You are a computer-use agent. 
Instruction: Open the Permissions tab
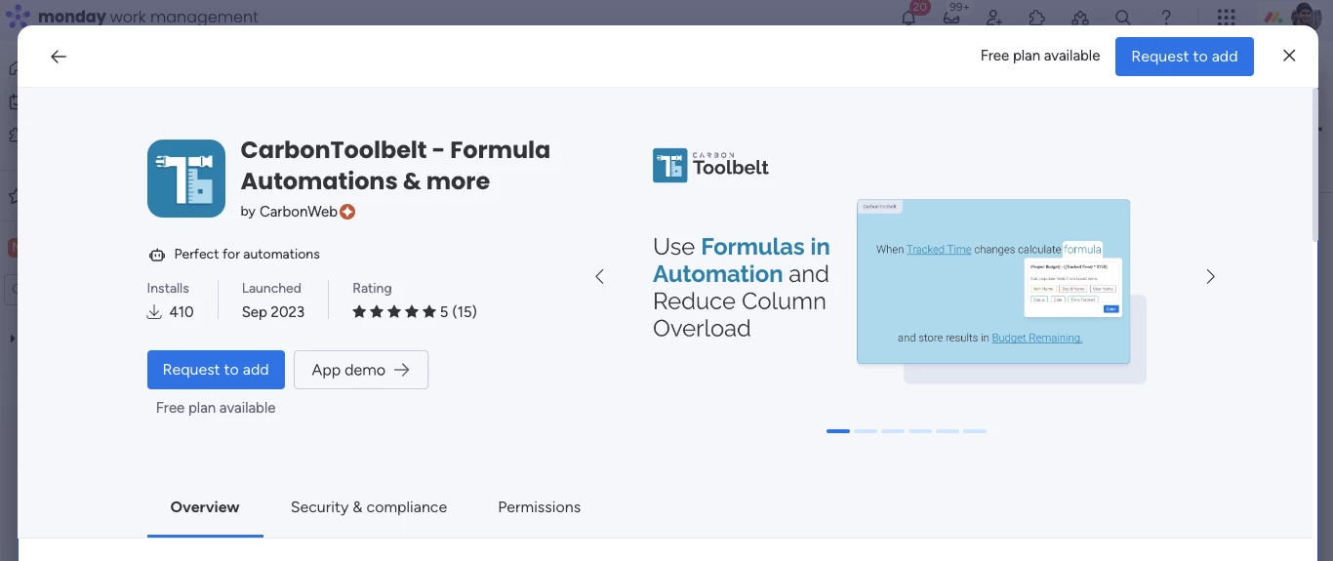point(539,507)
